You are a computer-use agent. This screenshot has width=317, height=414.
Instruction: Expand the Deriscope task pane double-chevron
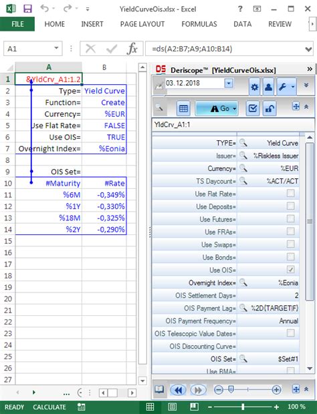click(x=310, y=69)
